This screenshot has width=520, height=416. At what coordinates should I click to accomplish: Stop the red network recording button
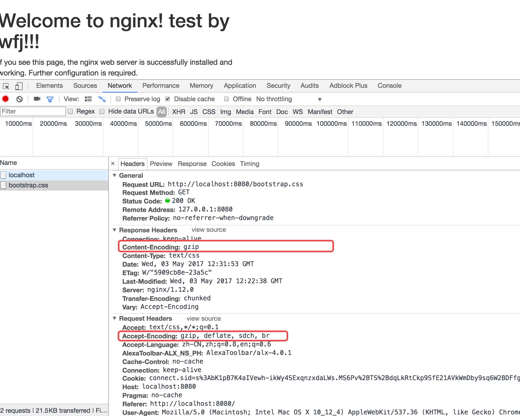tap(5, 99)
